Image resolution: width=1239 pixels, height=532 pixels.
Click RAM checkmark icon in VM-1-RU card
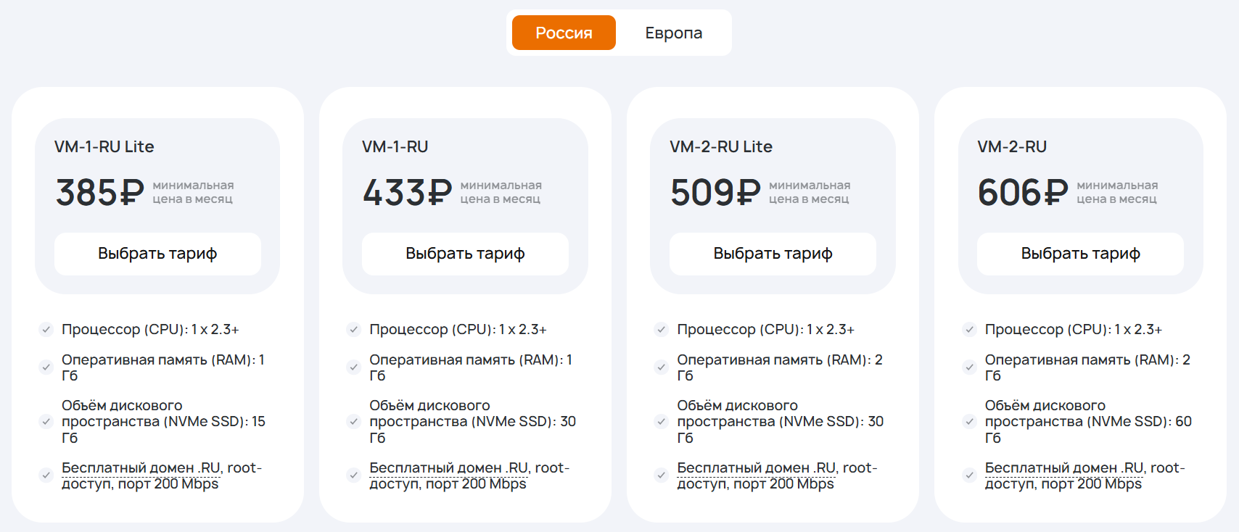pos(354,367)
